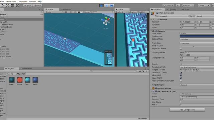214x120 pixels.
Task: Enable the Use Clamp checkbox
Action: [181, 102]
